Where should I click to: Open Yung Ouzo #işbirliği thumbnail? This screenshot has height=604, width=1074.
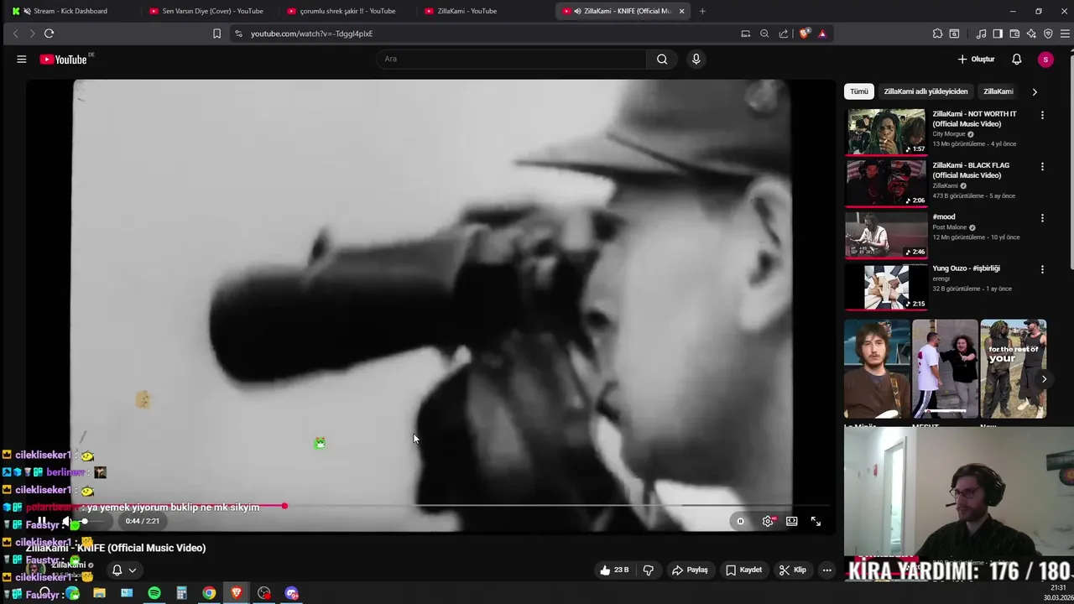tap(886, 286)
